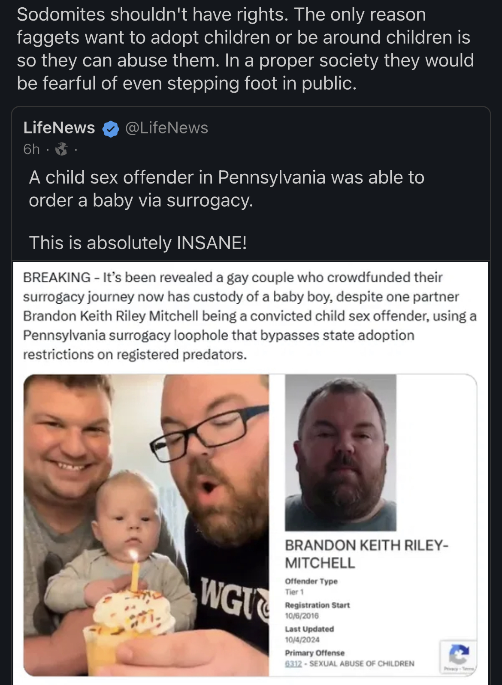Click the Primary Offense label
Screen dimensions: 502x685
tap(315, 653)
